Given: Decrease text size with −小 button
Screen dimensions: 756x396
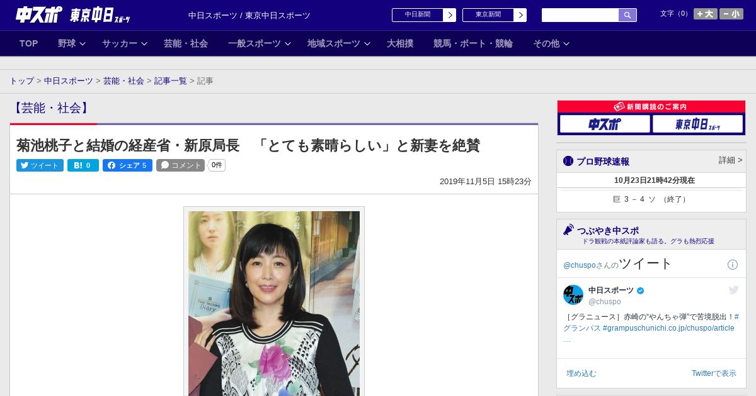Looking at the screenshot, I should tap(731, 14).
